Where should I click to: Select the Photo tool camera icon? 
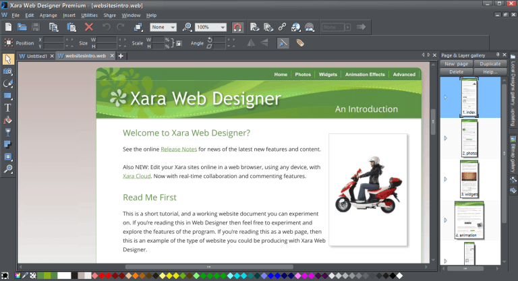tap(8, 71)
